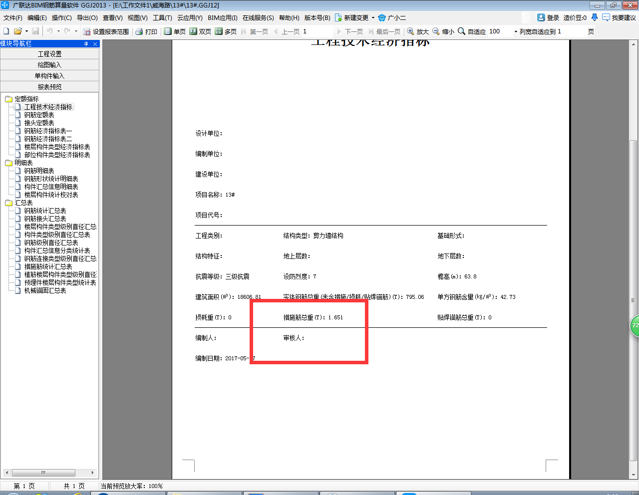639x495 pixels.
Task: Click 造价豆:0 balance link
Action: 575,17
